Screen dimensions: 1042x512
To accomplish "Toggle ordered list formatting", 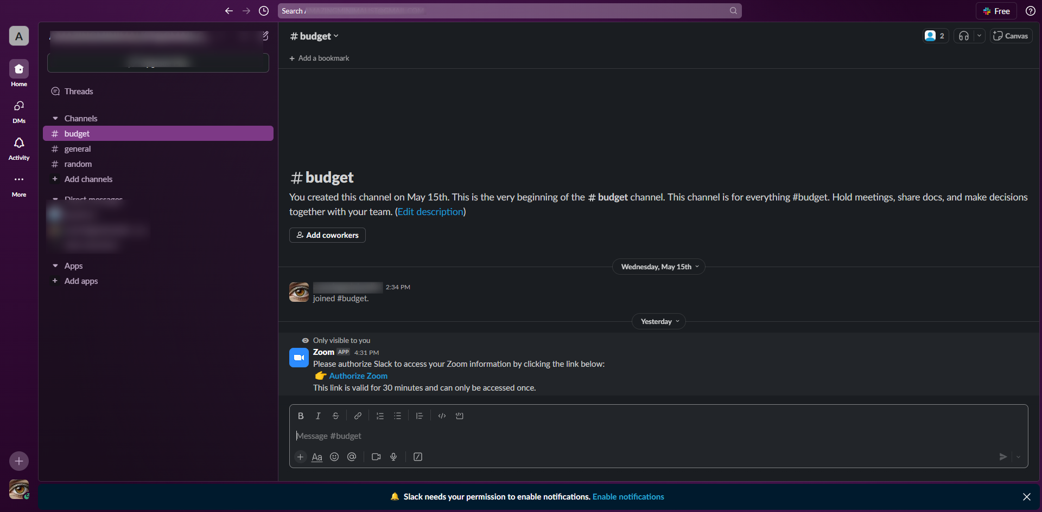I will click(x=380, y=416).
